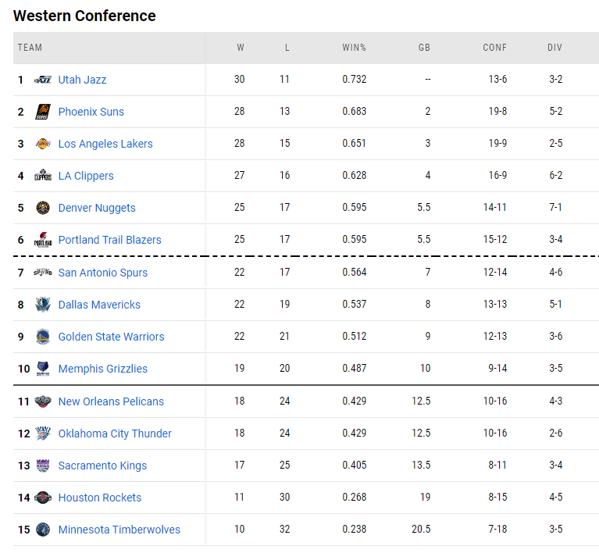The image size is (599, 553).
Task: Open the Oklahoma City Thunder link
Action: (115, 433)
